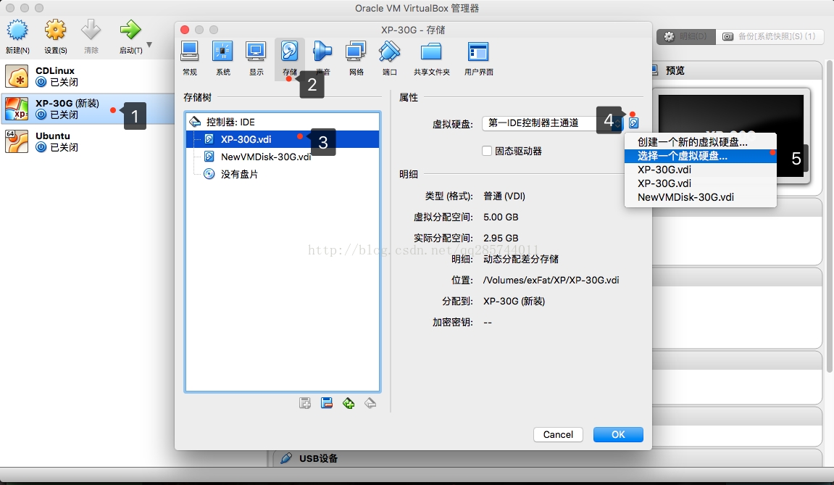Switch to the Details (明细) view button

tap(686, 36)
